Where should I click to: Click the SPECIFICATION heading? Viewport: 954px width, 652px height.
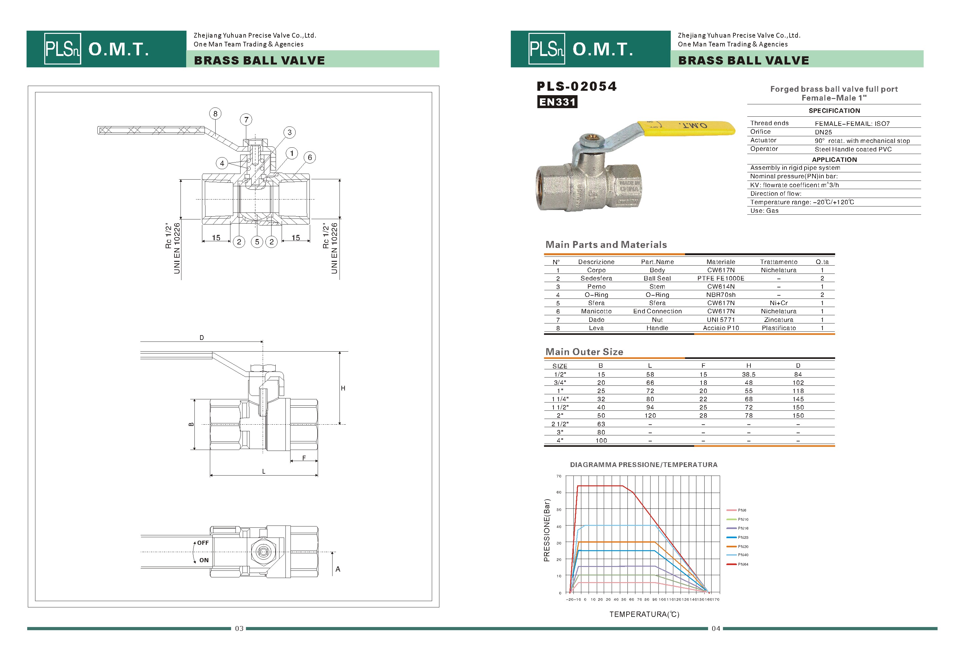pos(834,111)
